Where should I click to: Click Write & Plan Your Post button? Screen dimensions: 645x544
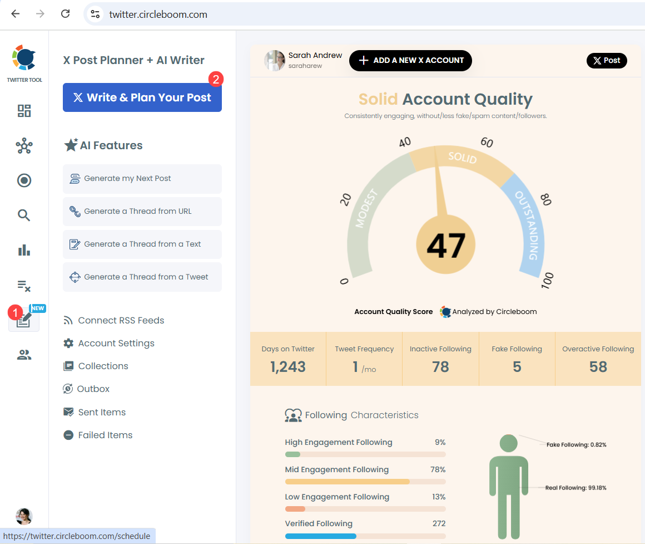[x=142, y=97]
